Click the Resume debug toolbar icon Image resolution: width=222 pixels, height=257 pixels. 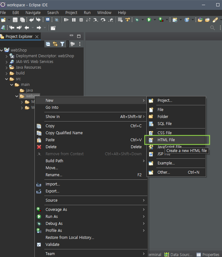tap(66, 20)
